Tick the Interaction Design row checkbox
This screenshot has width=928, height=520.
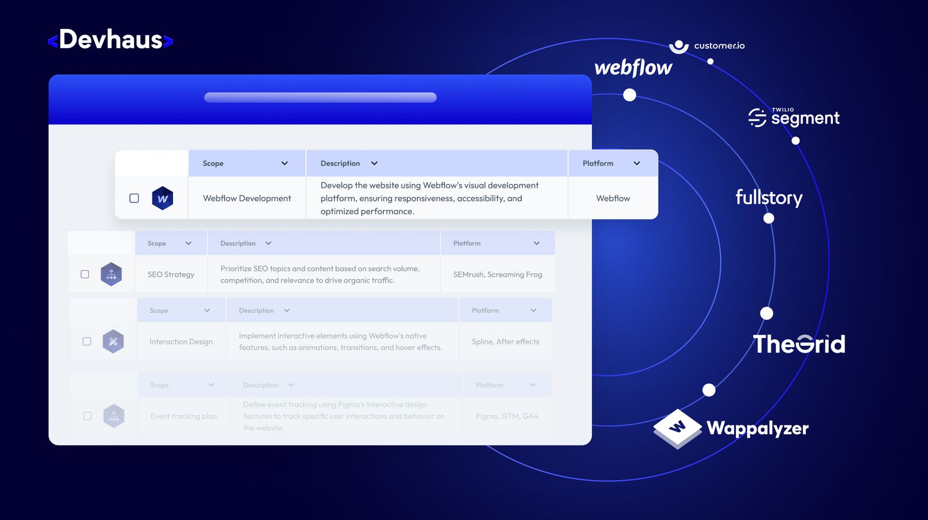[x=87, y=341]
